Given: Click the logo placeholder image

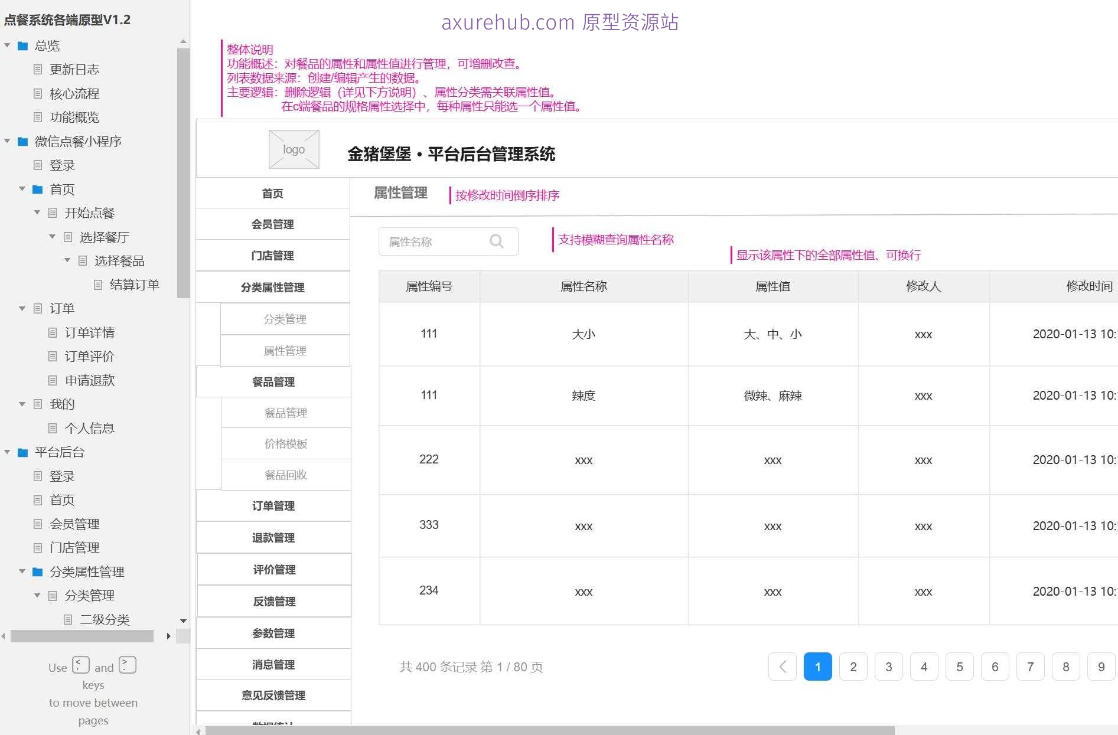Looking at the screenshot, I should pyautogui.click(x=294, y=149).
